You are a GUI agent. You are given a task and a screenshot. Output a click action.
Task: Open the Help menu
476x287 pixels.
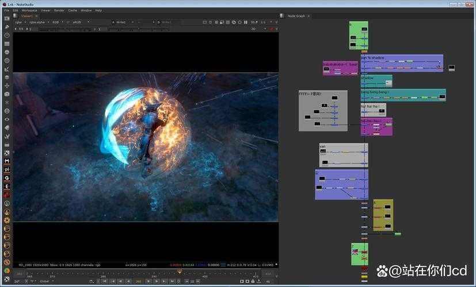98,10
